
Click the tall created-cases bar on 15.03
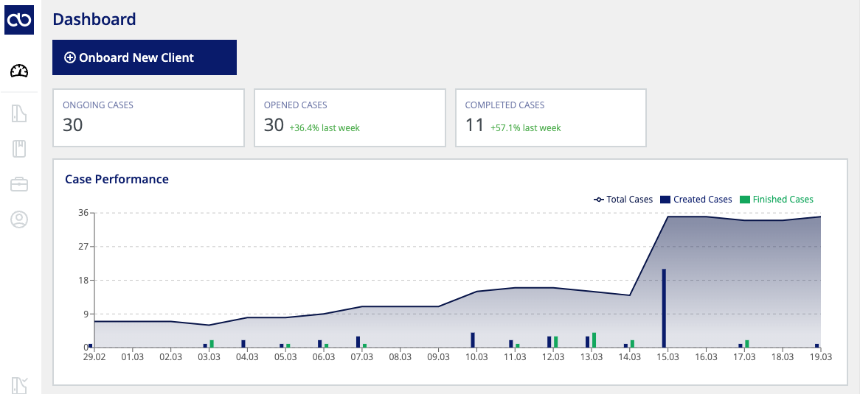click(x=664, y=308)
